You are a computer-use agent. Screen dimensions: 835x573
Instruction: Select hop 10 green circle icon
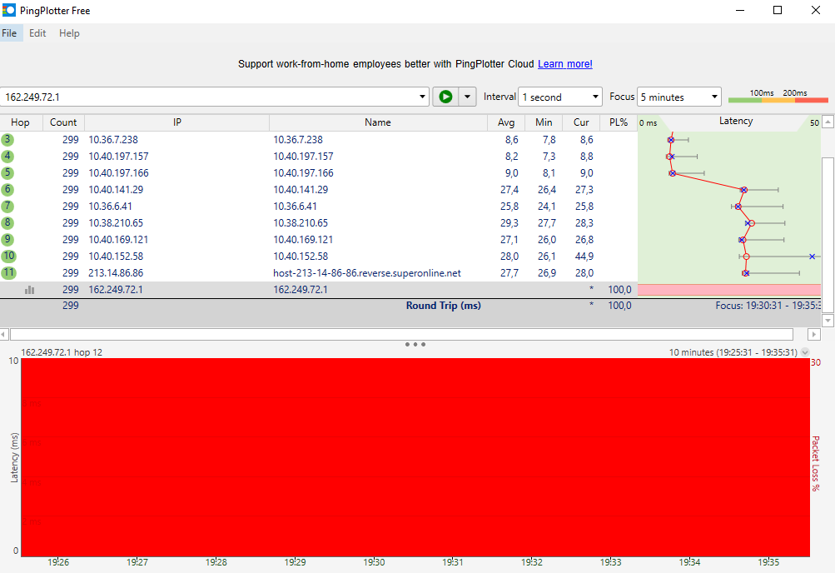(x=8, y=257)
